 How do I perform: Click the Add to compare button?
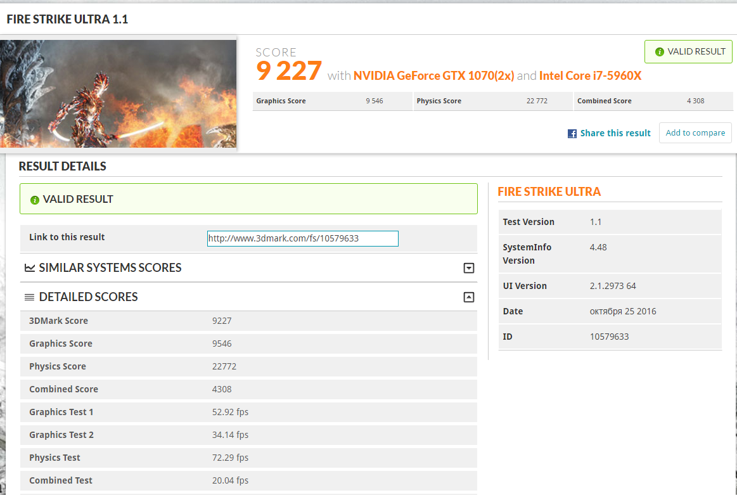pyautogui.click(x=695, y=133)
